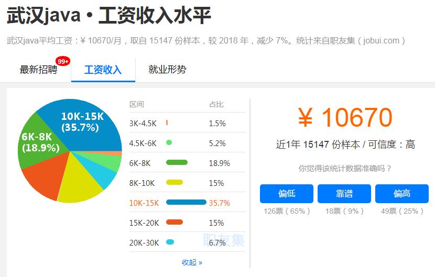The image size is (435, 277).
Task: Click the 占比 column header
Action: tap(216, 104)
